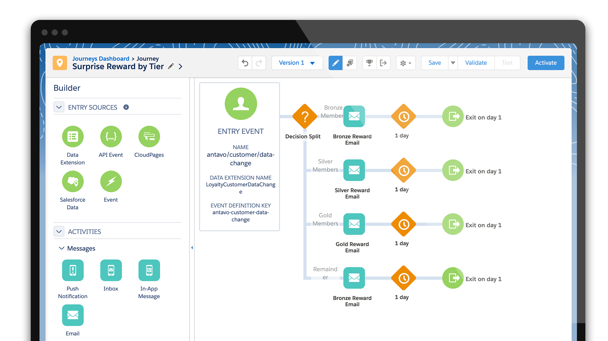Open the Decision Split diamond
Viewport: 608px width, 341px height.
tap(305, 116)
